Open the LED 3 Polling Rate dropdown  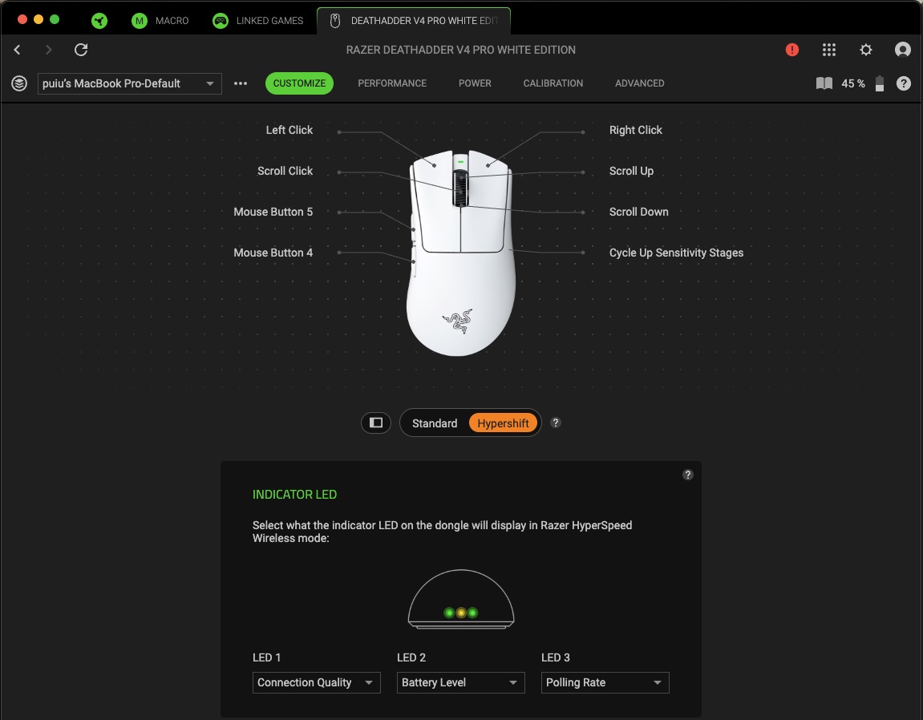[605, 682]
